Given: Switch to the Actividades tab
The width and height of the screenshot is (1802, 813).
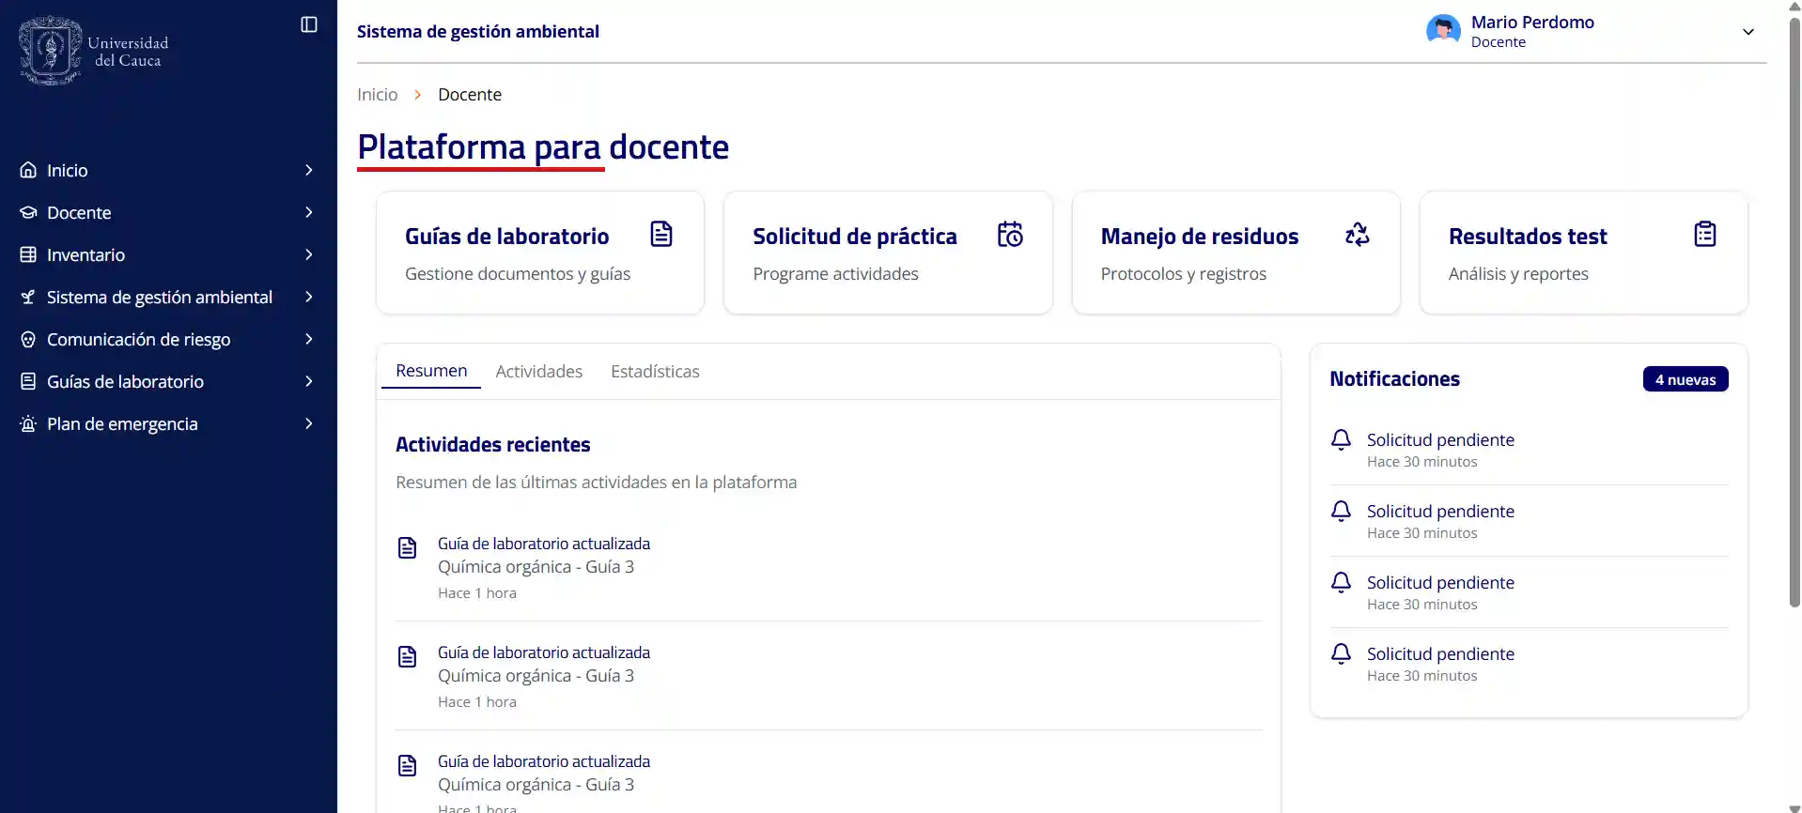Looking at the screenshot, I should tap(539, 372).
